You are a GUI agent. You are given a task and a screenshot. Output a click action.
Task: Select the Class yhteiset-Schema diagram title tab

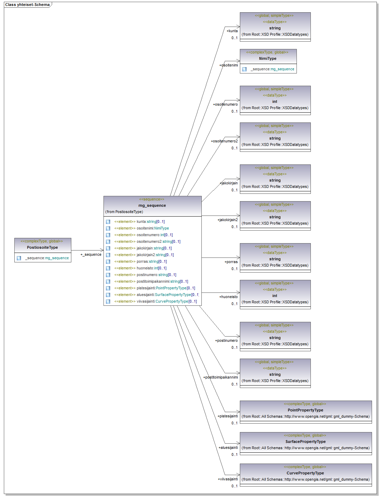(27, 5)
